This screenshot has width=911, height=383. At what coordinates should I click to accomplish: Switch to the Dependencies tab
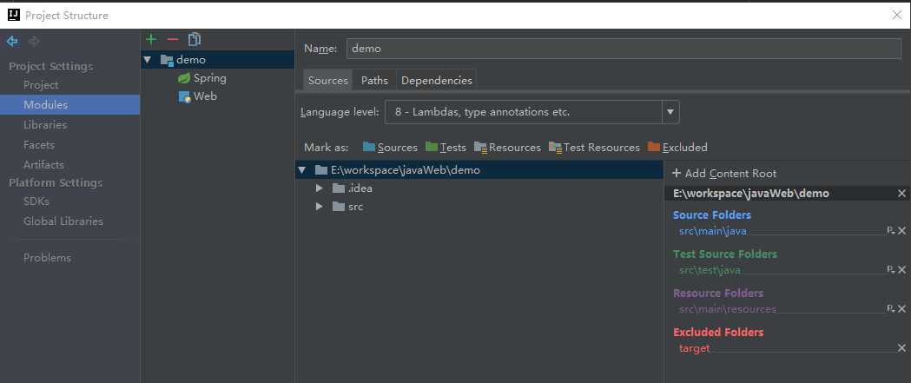(x=436, y=81)
